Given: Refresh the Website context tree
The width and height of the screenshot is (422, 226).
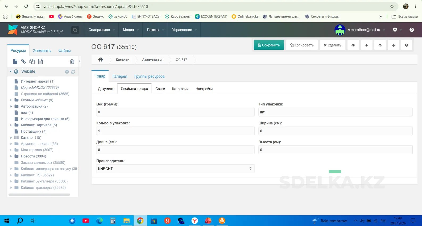Looking at the screenshot, I should pyautogui.click(x=73, y=72).
